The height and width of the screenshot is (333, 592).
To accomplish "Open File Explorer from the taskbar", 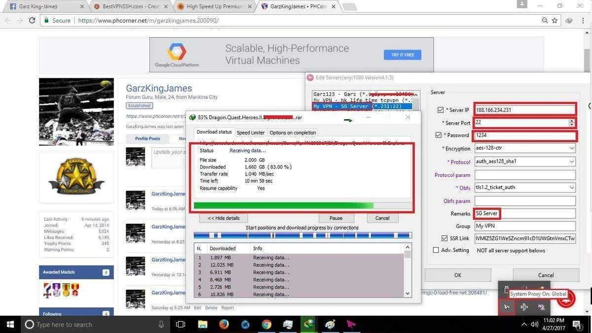I will [202, 324].
